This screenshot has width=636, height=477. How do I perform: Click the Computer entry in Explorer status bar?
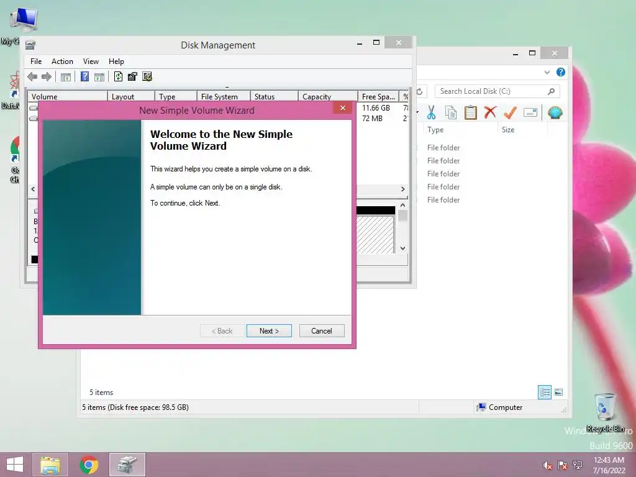[499, 407]
